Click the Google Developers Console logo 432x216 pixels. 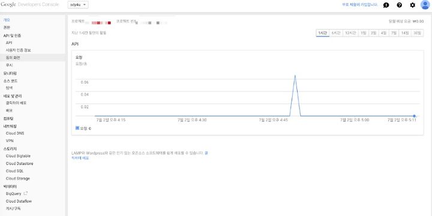pos(29,5)
